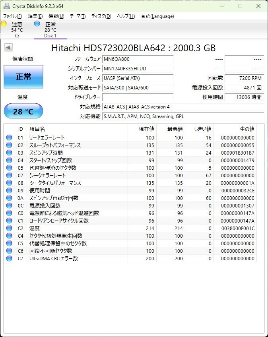The image size is (268, 337).
Task: Click the yellow caution status orb for C:
Action: 4,23
